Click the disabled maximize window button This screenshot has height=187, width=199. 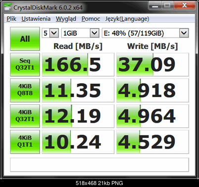pos(167,5)
